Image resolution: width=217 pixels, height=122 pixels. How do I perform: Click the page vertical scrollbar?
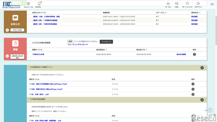click(216, 30)
